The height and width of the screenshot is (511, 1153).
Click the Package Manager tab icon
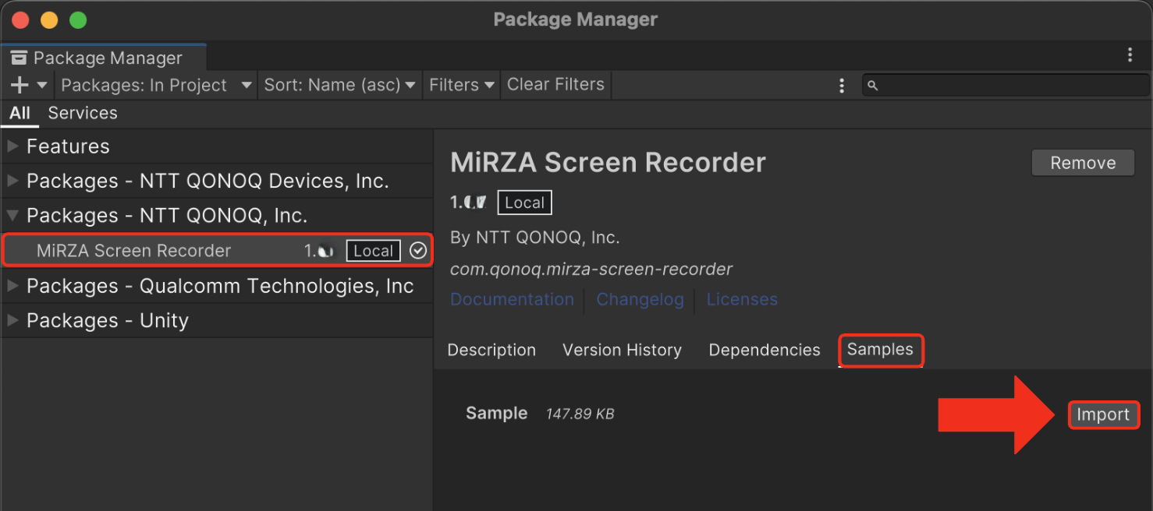pyautogui.click(x=19, y=58)
